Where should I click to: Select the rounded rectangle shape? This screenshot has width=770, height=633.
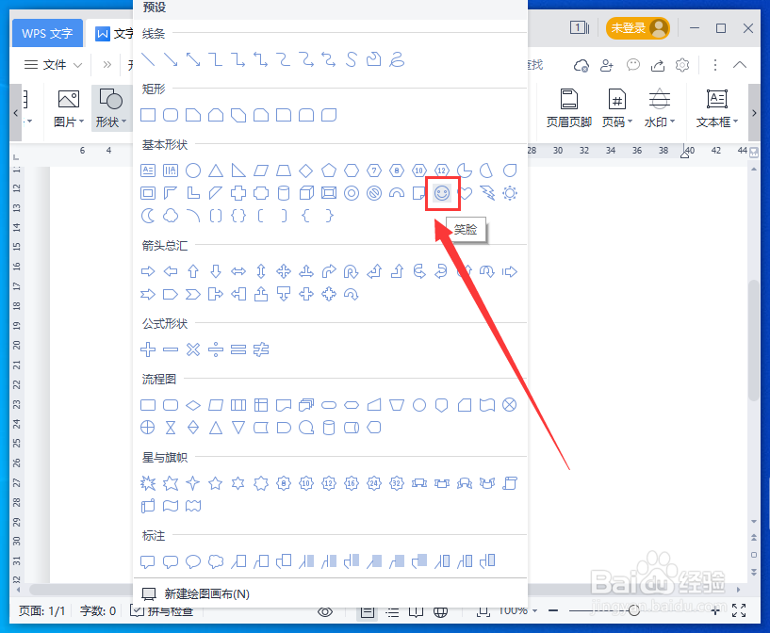click(x=171, y=115)
